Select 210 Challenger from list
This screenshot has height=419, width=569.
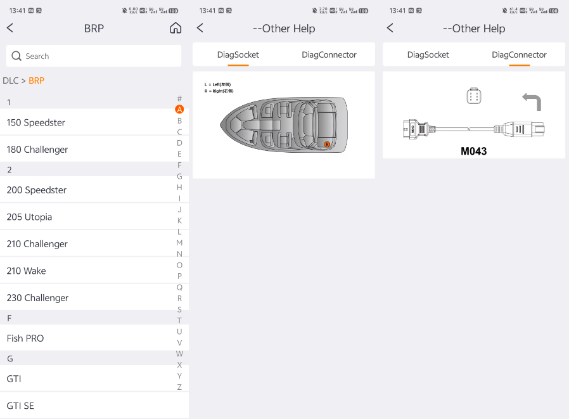pyautogui.click(x=94, y=243)
